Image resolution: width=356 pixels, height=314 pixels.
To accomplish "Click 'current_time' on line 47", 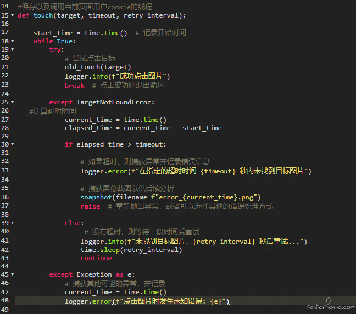I will [x=88, y=292].
